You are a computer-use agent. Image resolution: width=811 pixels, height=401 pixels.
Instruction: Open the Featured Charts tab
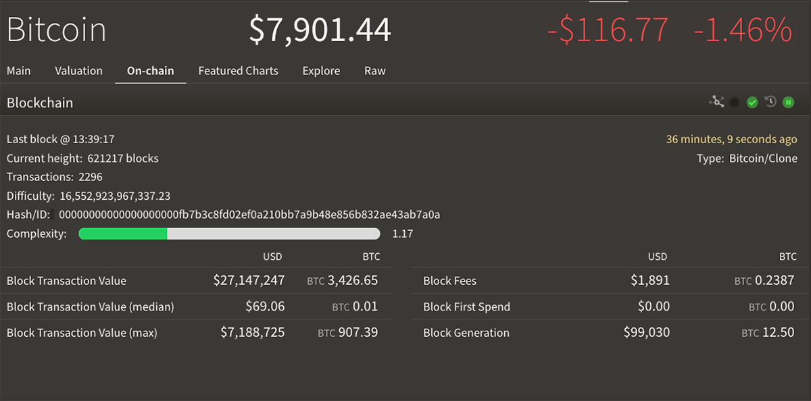(x=238, y=70)
